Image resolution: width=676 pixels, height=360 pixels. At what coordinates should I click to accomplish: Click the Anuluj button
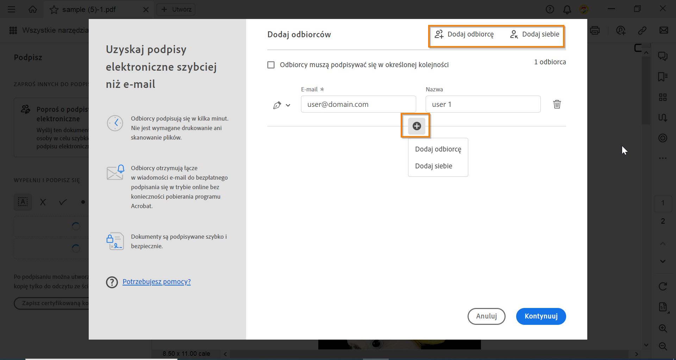click(487, 316)
